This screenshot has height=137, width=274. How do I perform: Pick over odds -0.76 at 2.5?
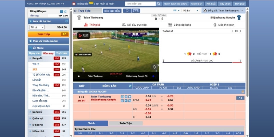coord(170,96)
